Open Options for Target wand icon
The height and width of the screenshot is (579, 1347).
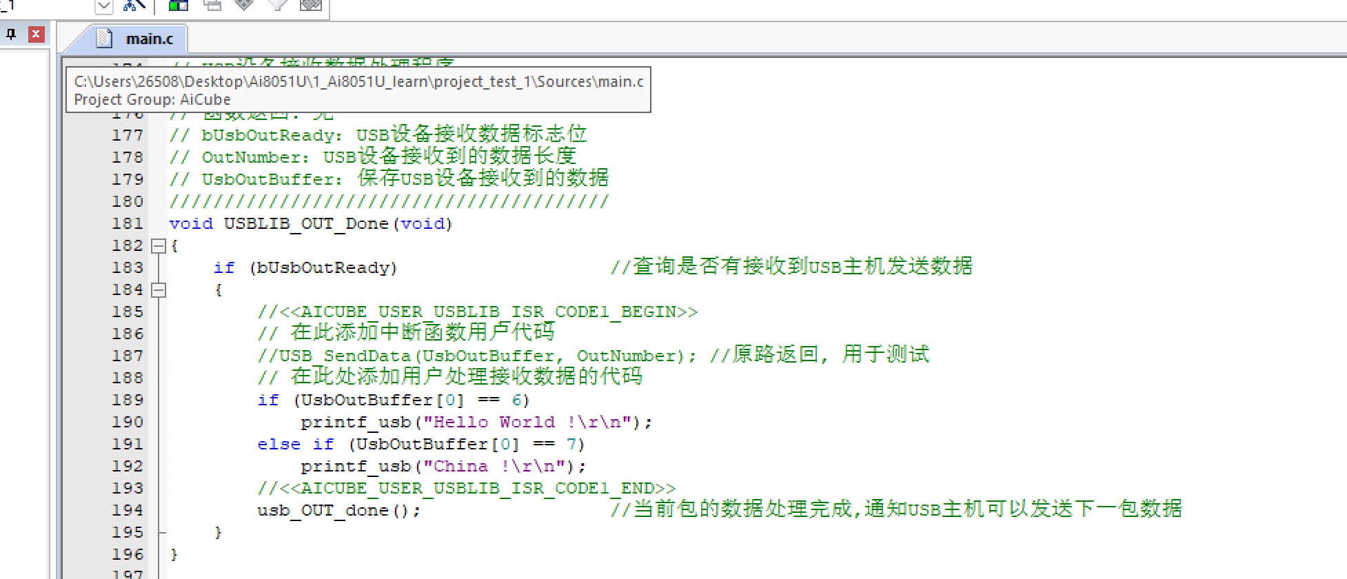click(134, 6)
